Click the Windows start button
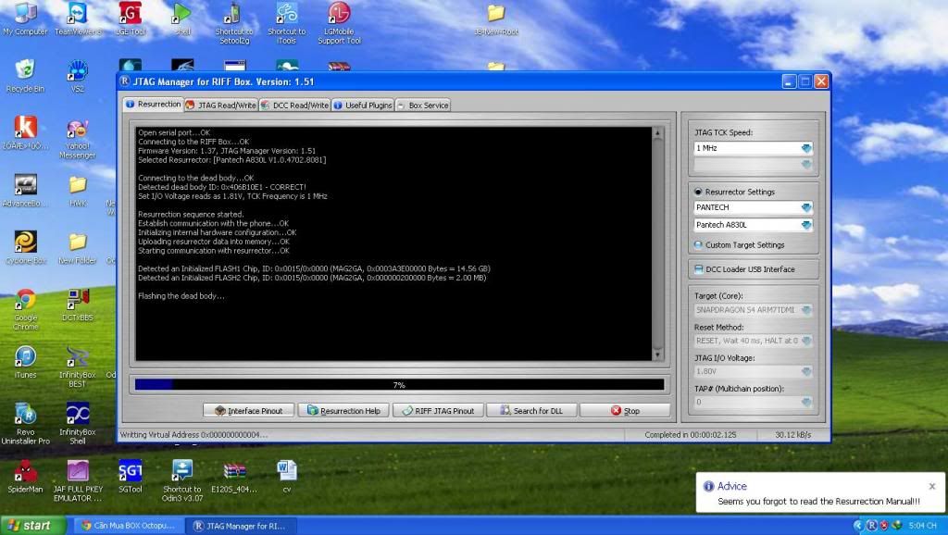 pos(32,526)
